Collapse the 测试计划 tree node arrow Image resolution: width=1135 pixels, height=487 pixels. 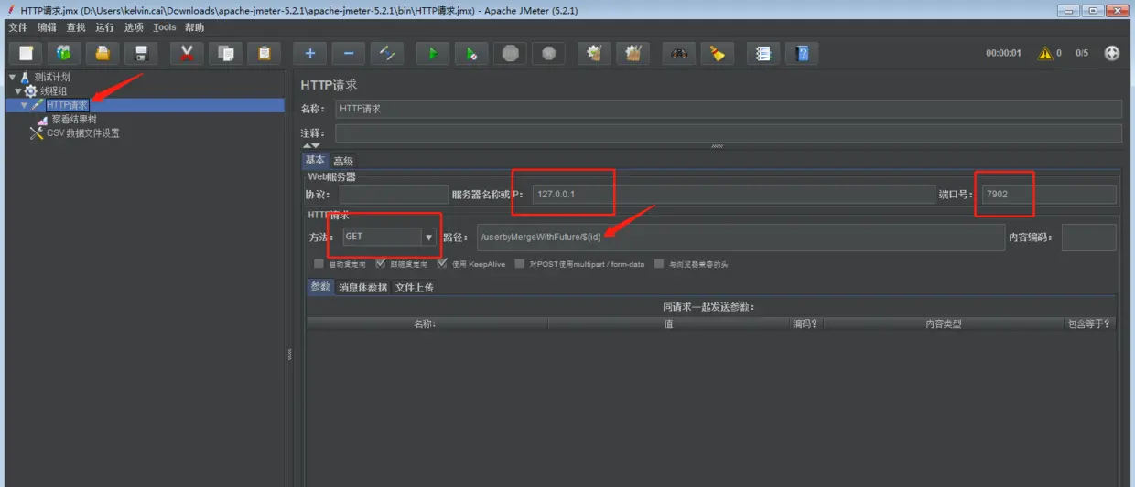click(x=12, y=78)
